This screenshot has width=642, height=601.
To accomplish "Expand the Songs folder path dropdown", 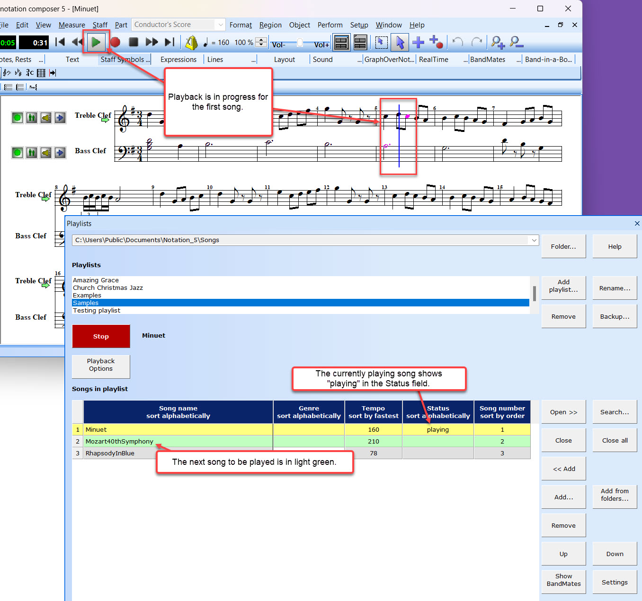I will [x=534, y=240].
